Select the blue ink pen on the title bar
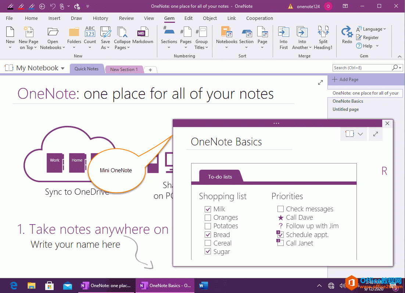 tap(31, 6)
